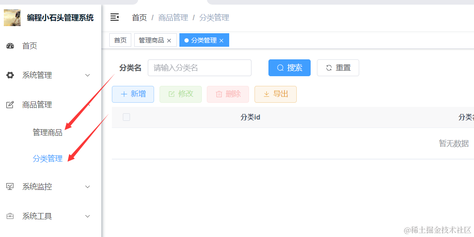This screenshot has height=237, width=474.
Task: Click the dashboard icon beside 首页
Action: 10,46
